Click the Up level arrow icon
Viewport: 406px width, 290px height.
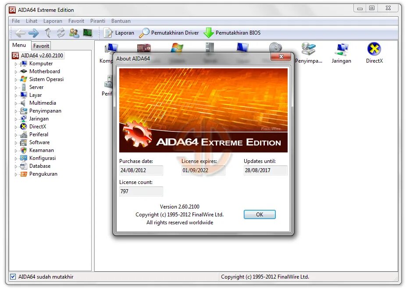pyautogui.click(x=48, y=33)
